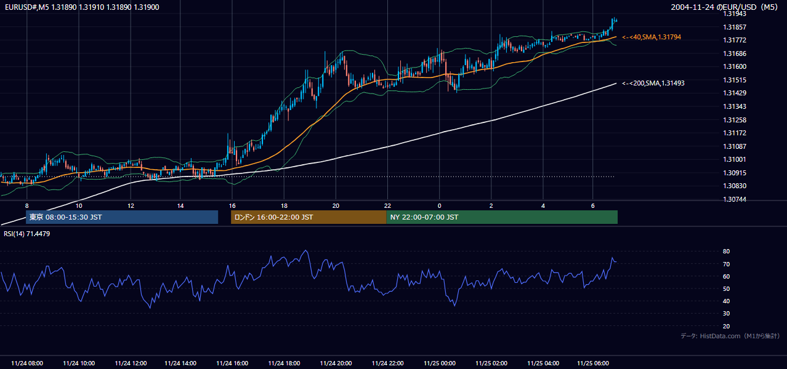Click bottom date label 11/24 20:00
Viewport: 787px width, 369px height.
pyautogui.click(x=336, y=363)
